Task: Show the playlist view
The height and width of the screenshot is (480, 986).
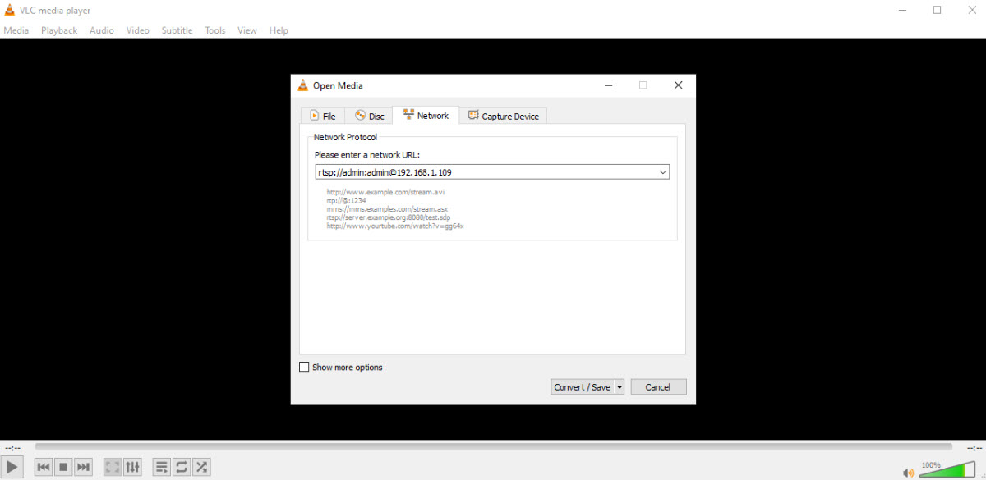Action: coord(161,467)
